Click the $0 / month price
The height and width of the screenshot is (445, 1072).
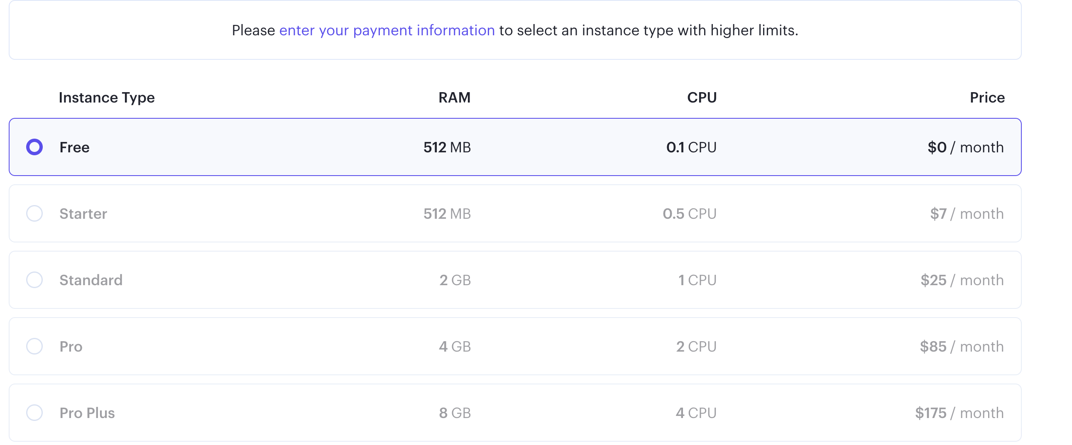[x=965, y=147]
